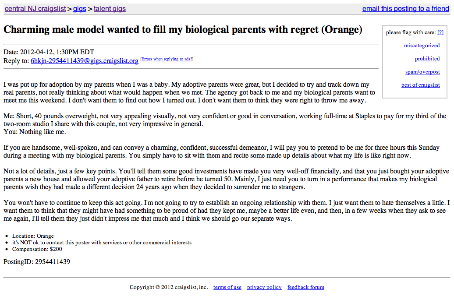Open the talent gigs category link
This screenshot has width=454, height=296.
pyautogui.click(x=110, y=9)
